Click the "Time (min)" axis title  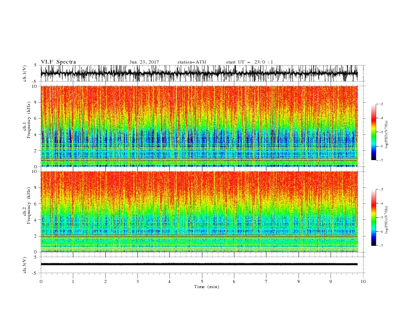pos(207,287)
